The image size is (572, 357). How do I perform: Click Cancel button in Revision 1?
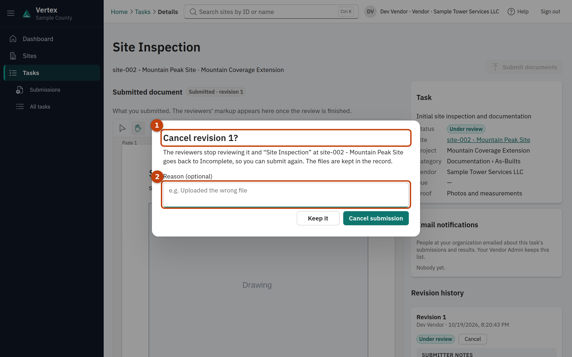click(472, 339)
